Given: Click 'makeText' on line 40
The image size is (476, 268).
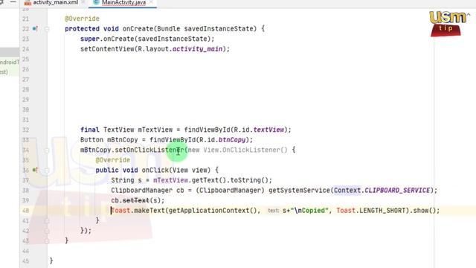Looking at the screenshot, I should 149,210.
